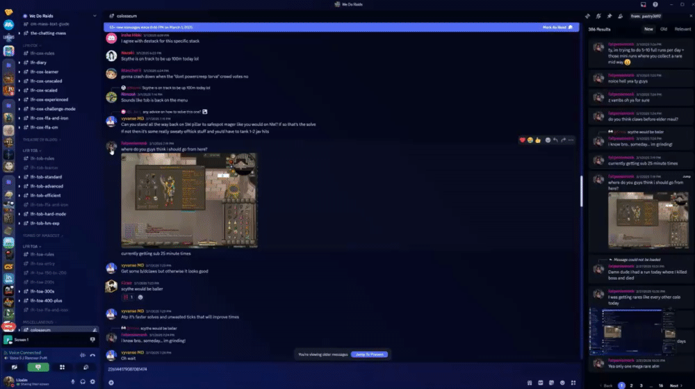
Task: Add thumbs up reaction on hovered message
Action: click(x=538, y=140)
